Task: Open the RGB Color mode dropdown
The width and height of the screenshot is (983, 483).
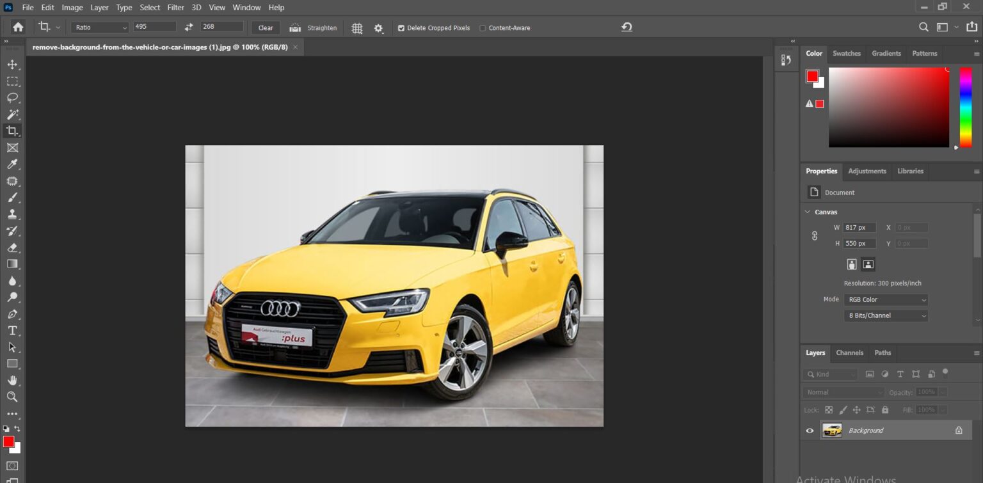Action: (x=886, y=299)
